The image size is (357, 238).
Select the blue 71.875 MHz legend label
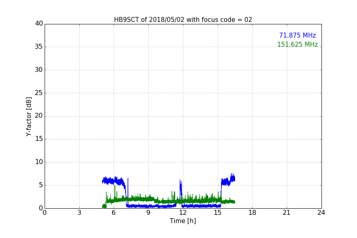[297, 35]
